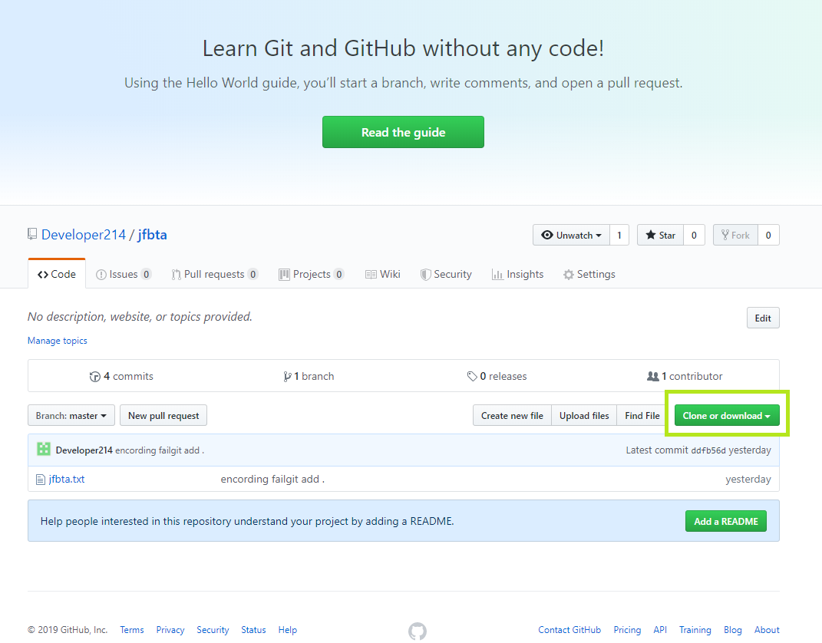Viewport: 822px width, 643px height.
Task: Click the people icon beside 1 contributor
Action: pyautogui.click(x=652, y=376)
